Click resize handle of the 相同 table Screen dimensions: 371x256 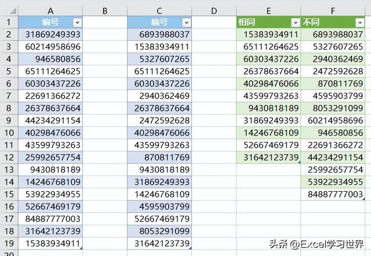[x=299, y=162]
